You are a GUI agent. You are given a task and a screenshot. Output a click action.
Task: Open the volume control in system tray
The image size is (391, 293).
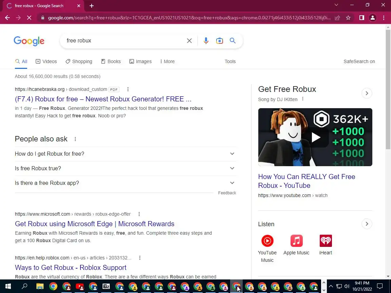[x=347, y=286]
